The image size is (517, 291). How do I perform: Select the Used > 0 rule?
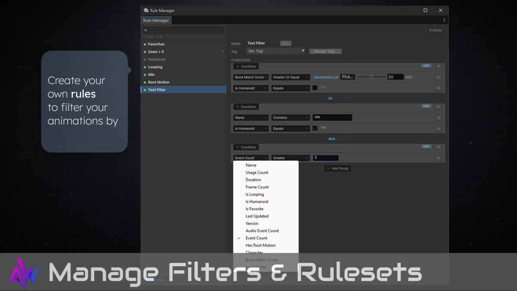(184, 52)
